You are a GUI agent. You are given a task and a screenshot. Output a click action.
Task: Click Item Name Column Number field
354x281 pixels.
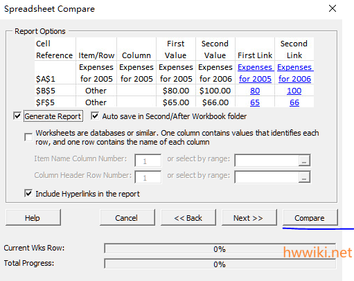(x=148, y=161)
